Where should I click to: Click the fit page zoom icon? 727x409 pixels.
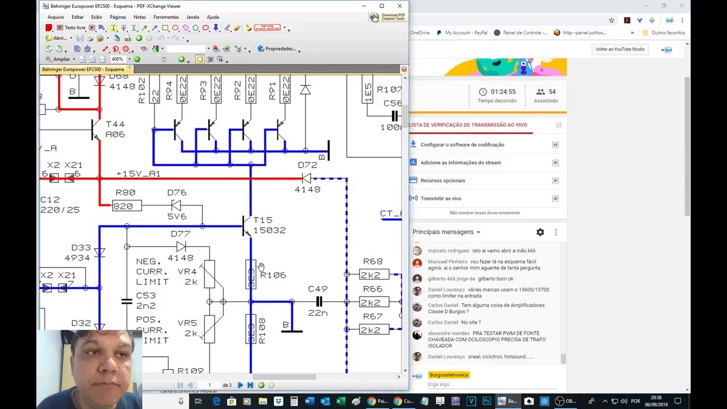point(93,59)
